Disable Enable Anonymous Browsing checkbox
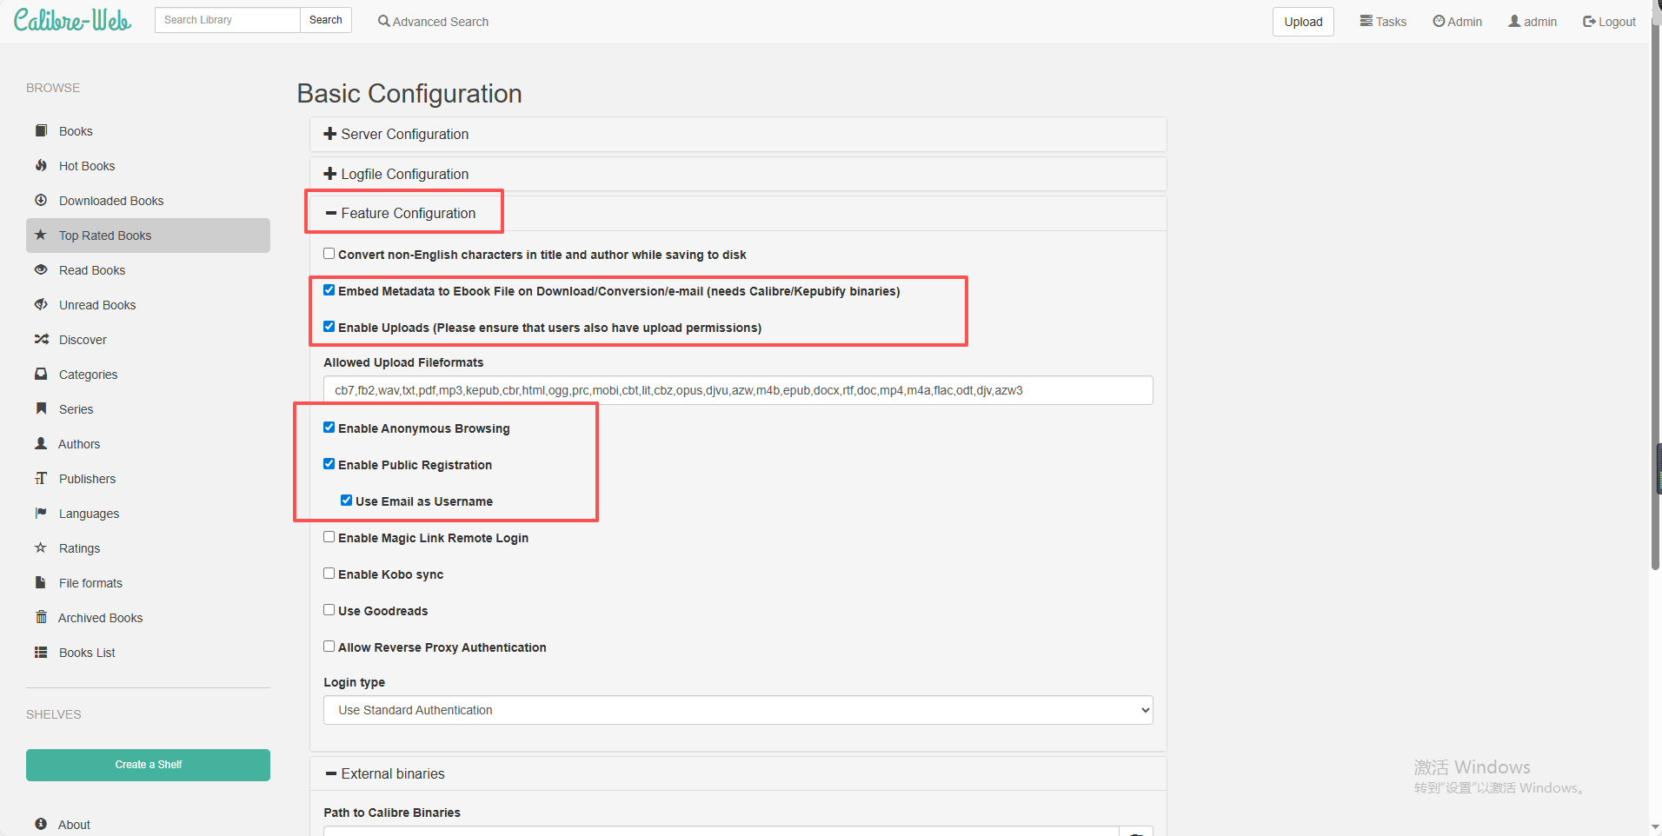The width and height of the screenshot is (1662, 836). click(x=329, y=428)
